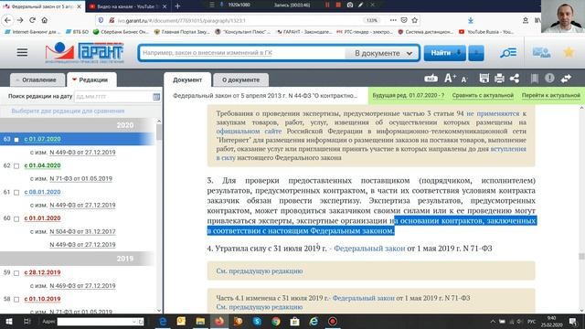585x329 pixels.
Task: Open edition 'с 08.01.2020'
Action: (x=42, y=192)
